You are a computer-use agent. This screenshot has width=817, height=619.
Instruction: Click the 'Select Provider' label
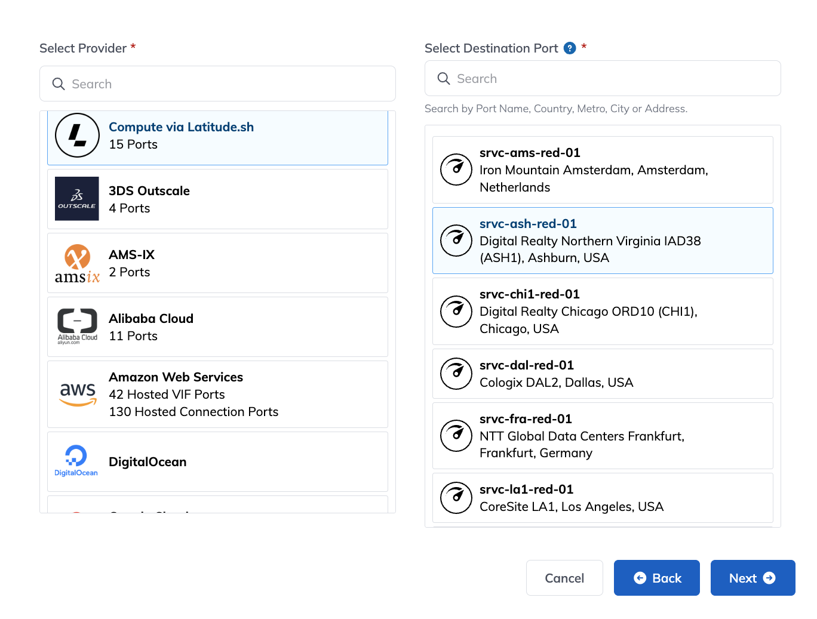pos(83,48)
